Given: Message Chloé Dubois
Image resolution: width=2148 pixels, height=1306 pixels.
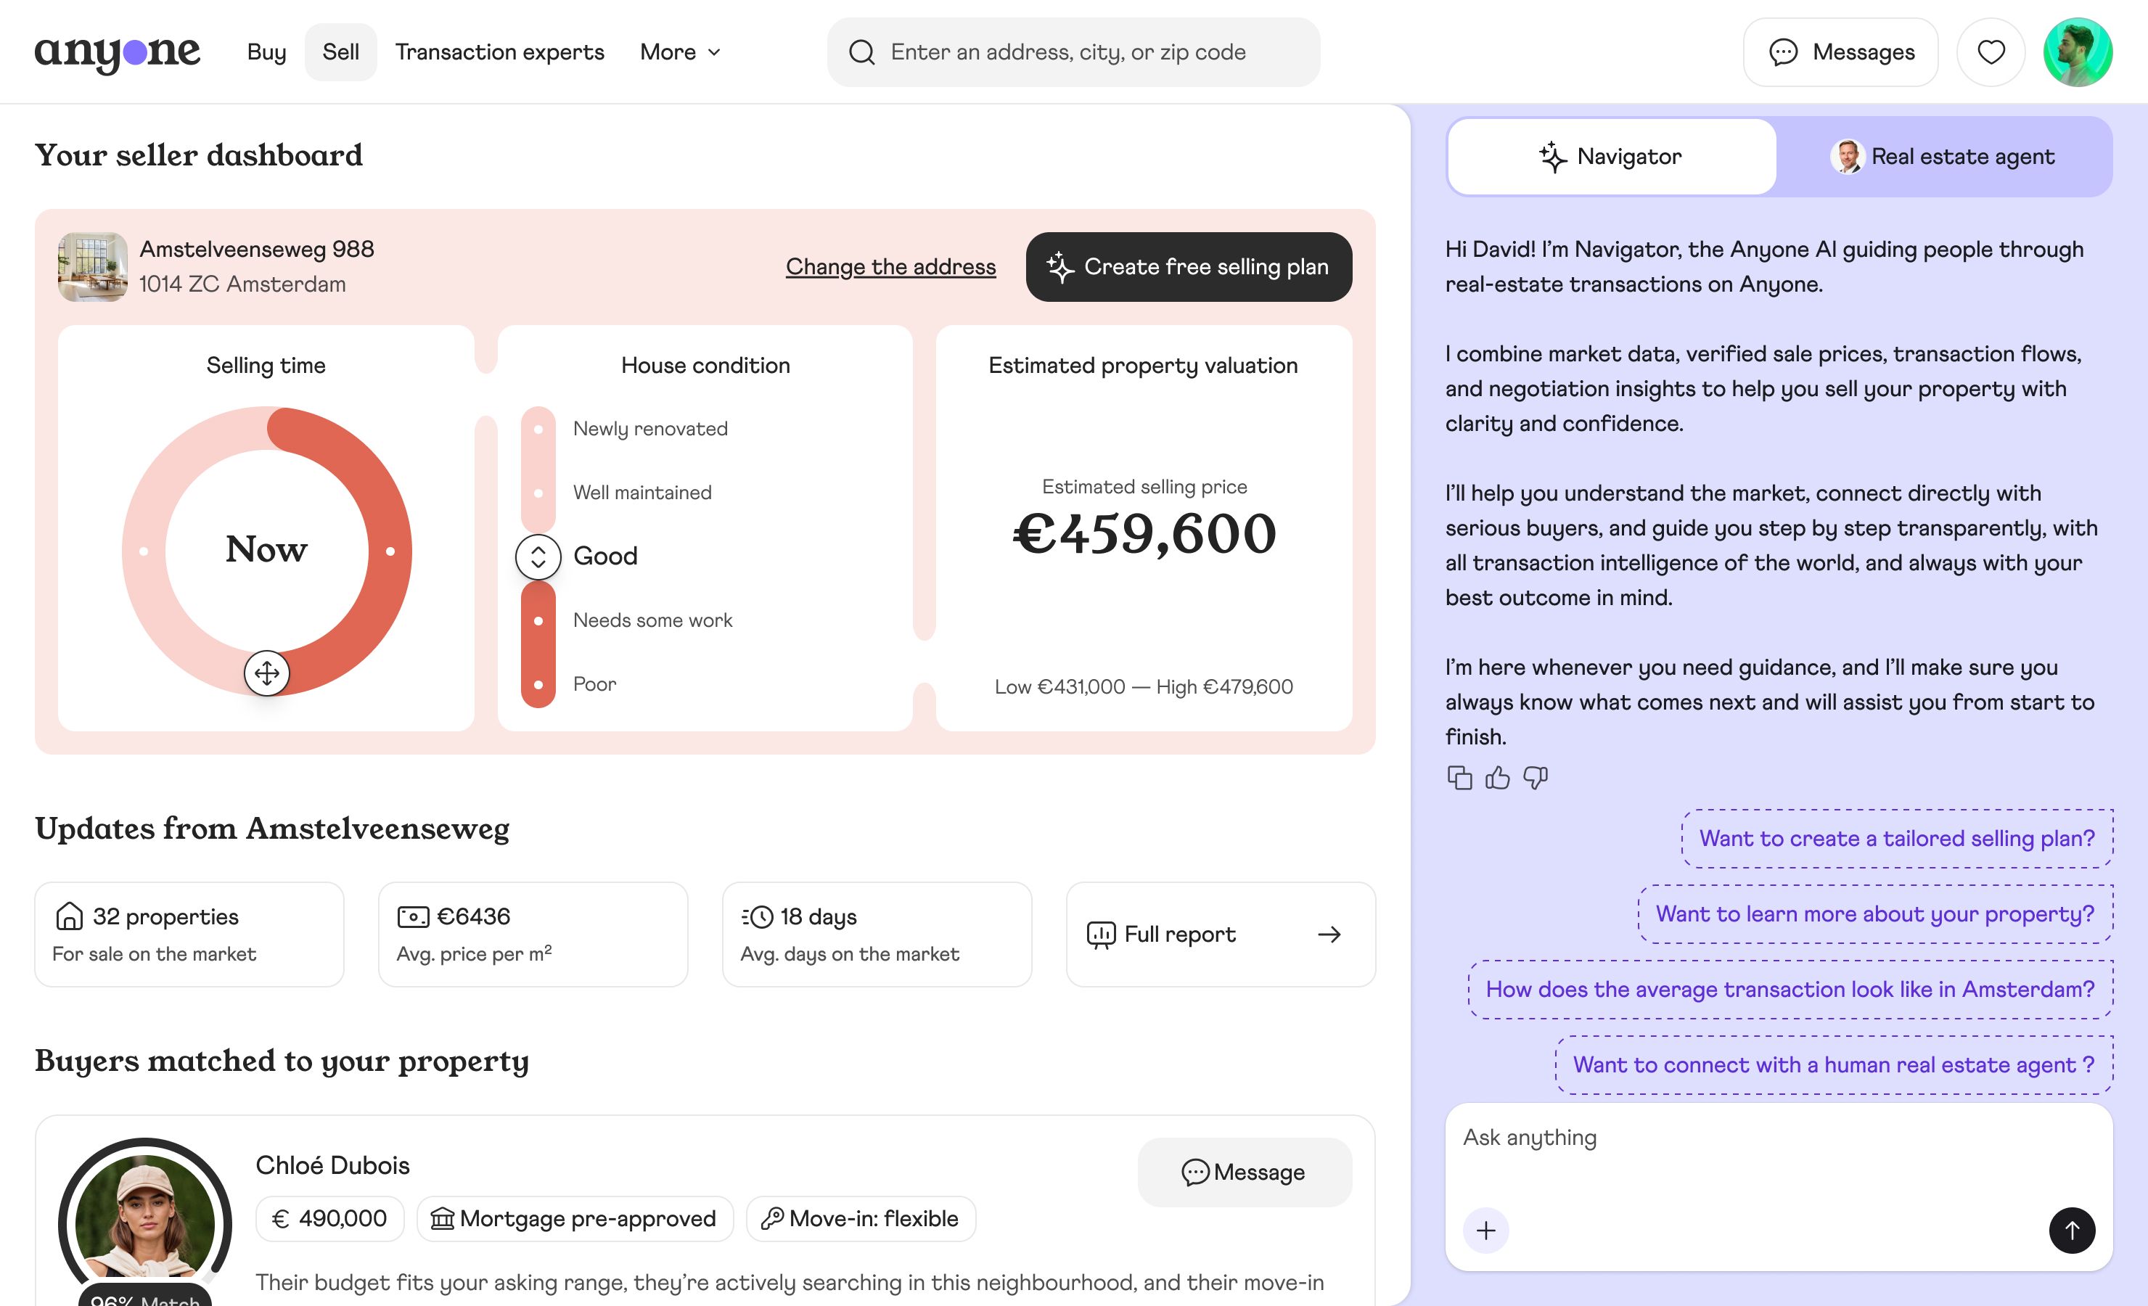Looking at the screenshot, I should coord(1244,1172).
